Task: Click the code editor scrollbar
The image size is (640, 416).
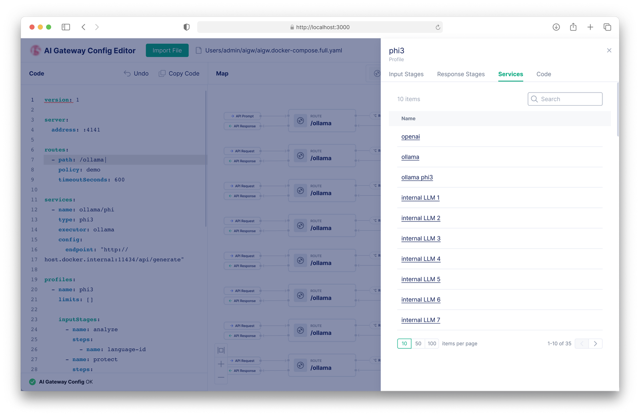Action: [x=206, y=159]
